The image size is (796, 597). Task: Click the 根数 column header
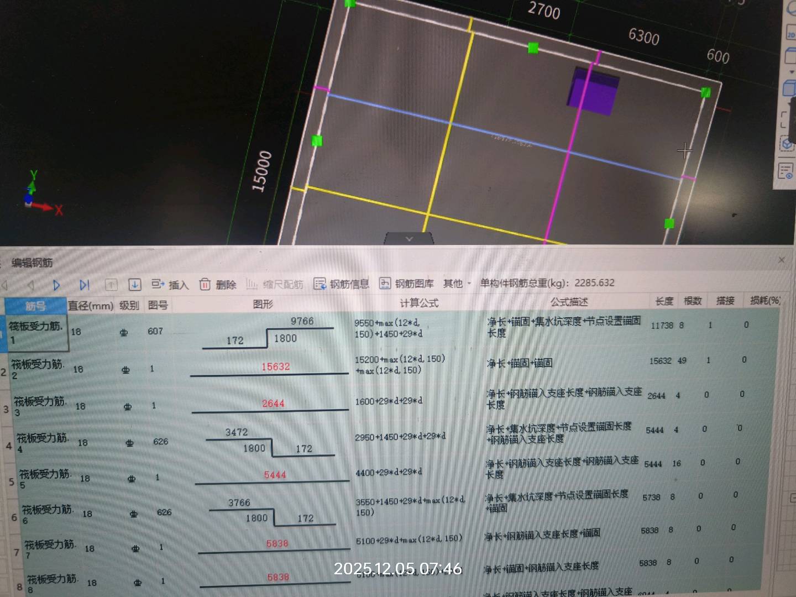click(693, 301)
